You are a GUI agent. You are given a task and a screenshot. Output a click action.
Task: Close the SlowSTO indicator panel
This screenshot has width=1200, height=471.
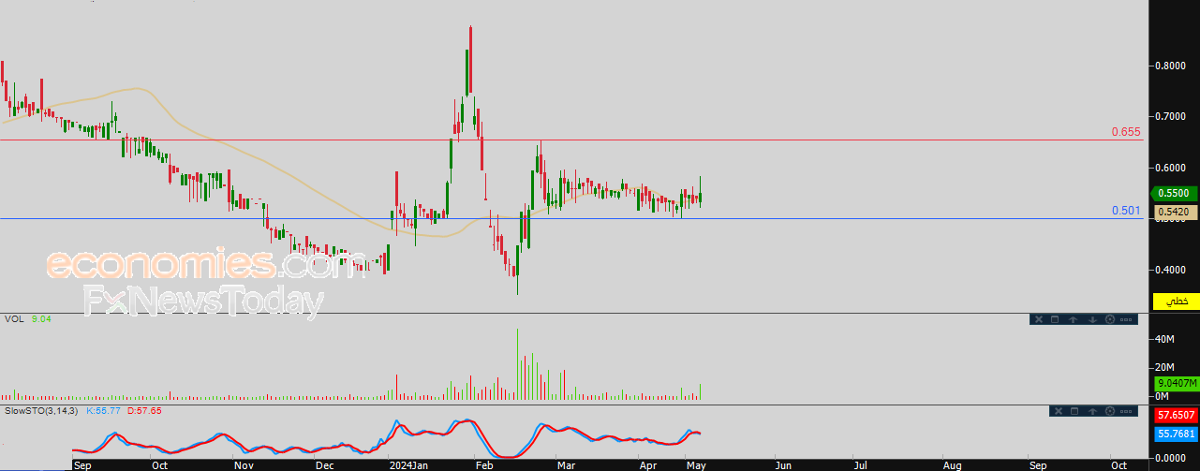pos(1059,410)
